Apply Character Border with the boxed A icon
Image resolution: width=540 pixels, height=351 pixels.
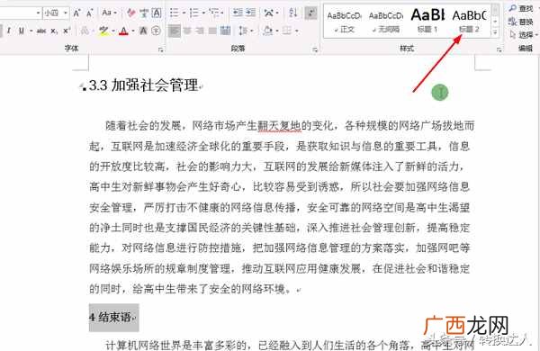(x=157, y=13)
